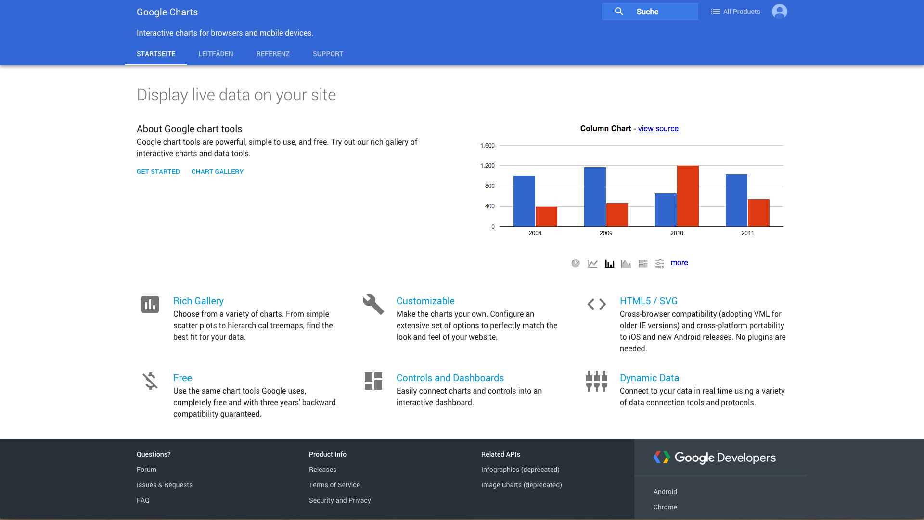
Task: Click the blue 2011 column bar
Action: pos(736,200)
